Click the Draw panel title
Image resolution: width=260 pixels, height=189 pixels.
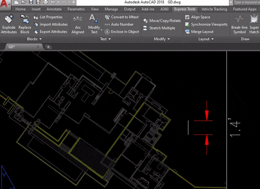coord(245,39)
